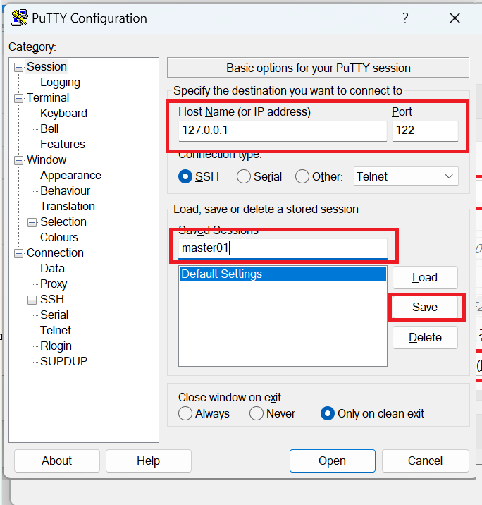Screen dimensions: 482x505
Task: Select the Serial connection type radio button
Action: tap(244, 176)
